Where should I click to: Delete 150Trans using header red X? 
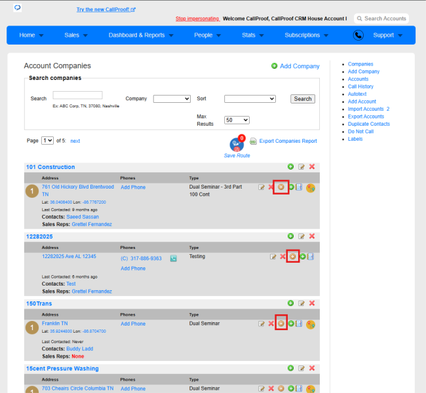[312, 303]
